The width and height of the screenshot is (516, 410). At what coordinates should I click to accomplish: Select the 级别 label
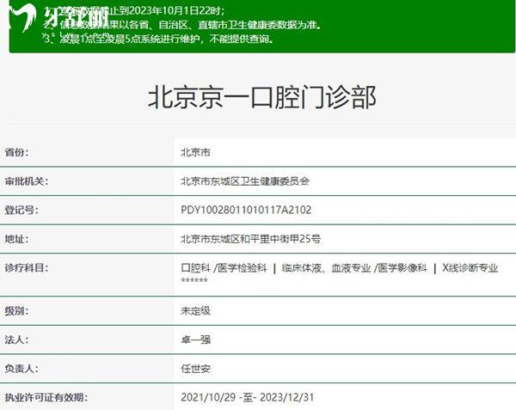coord(16,310)
